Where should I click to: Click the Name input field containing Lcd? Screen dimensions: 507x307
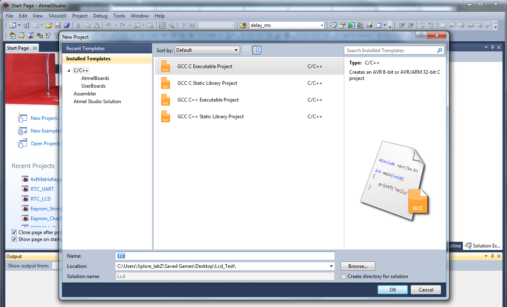tap(225, 256)
